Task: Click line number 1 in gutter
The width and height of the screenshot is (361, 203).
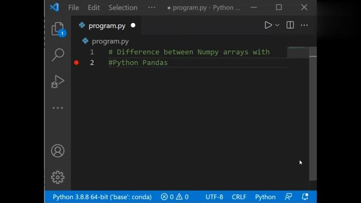Action: (92, 52)
